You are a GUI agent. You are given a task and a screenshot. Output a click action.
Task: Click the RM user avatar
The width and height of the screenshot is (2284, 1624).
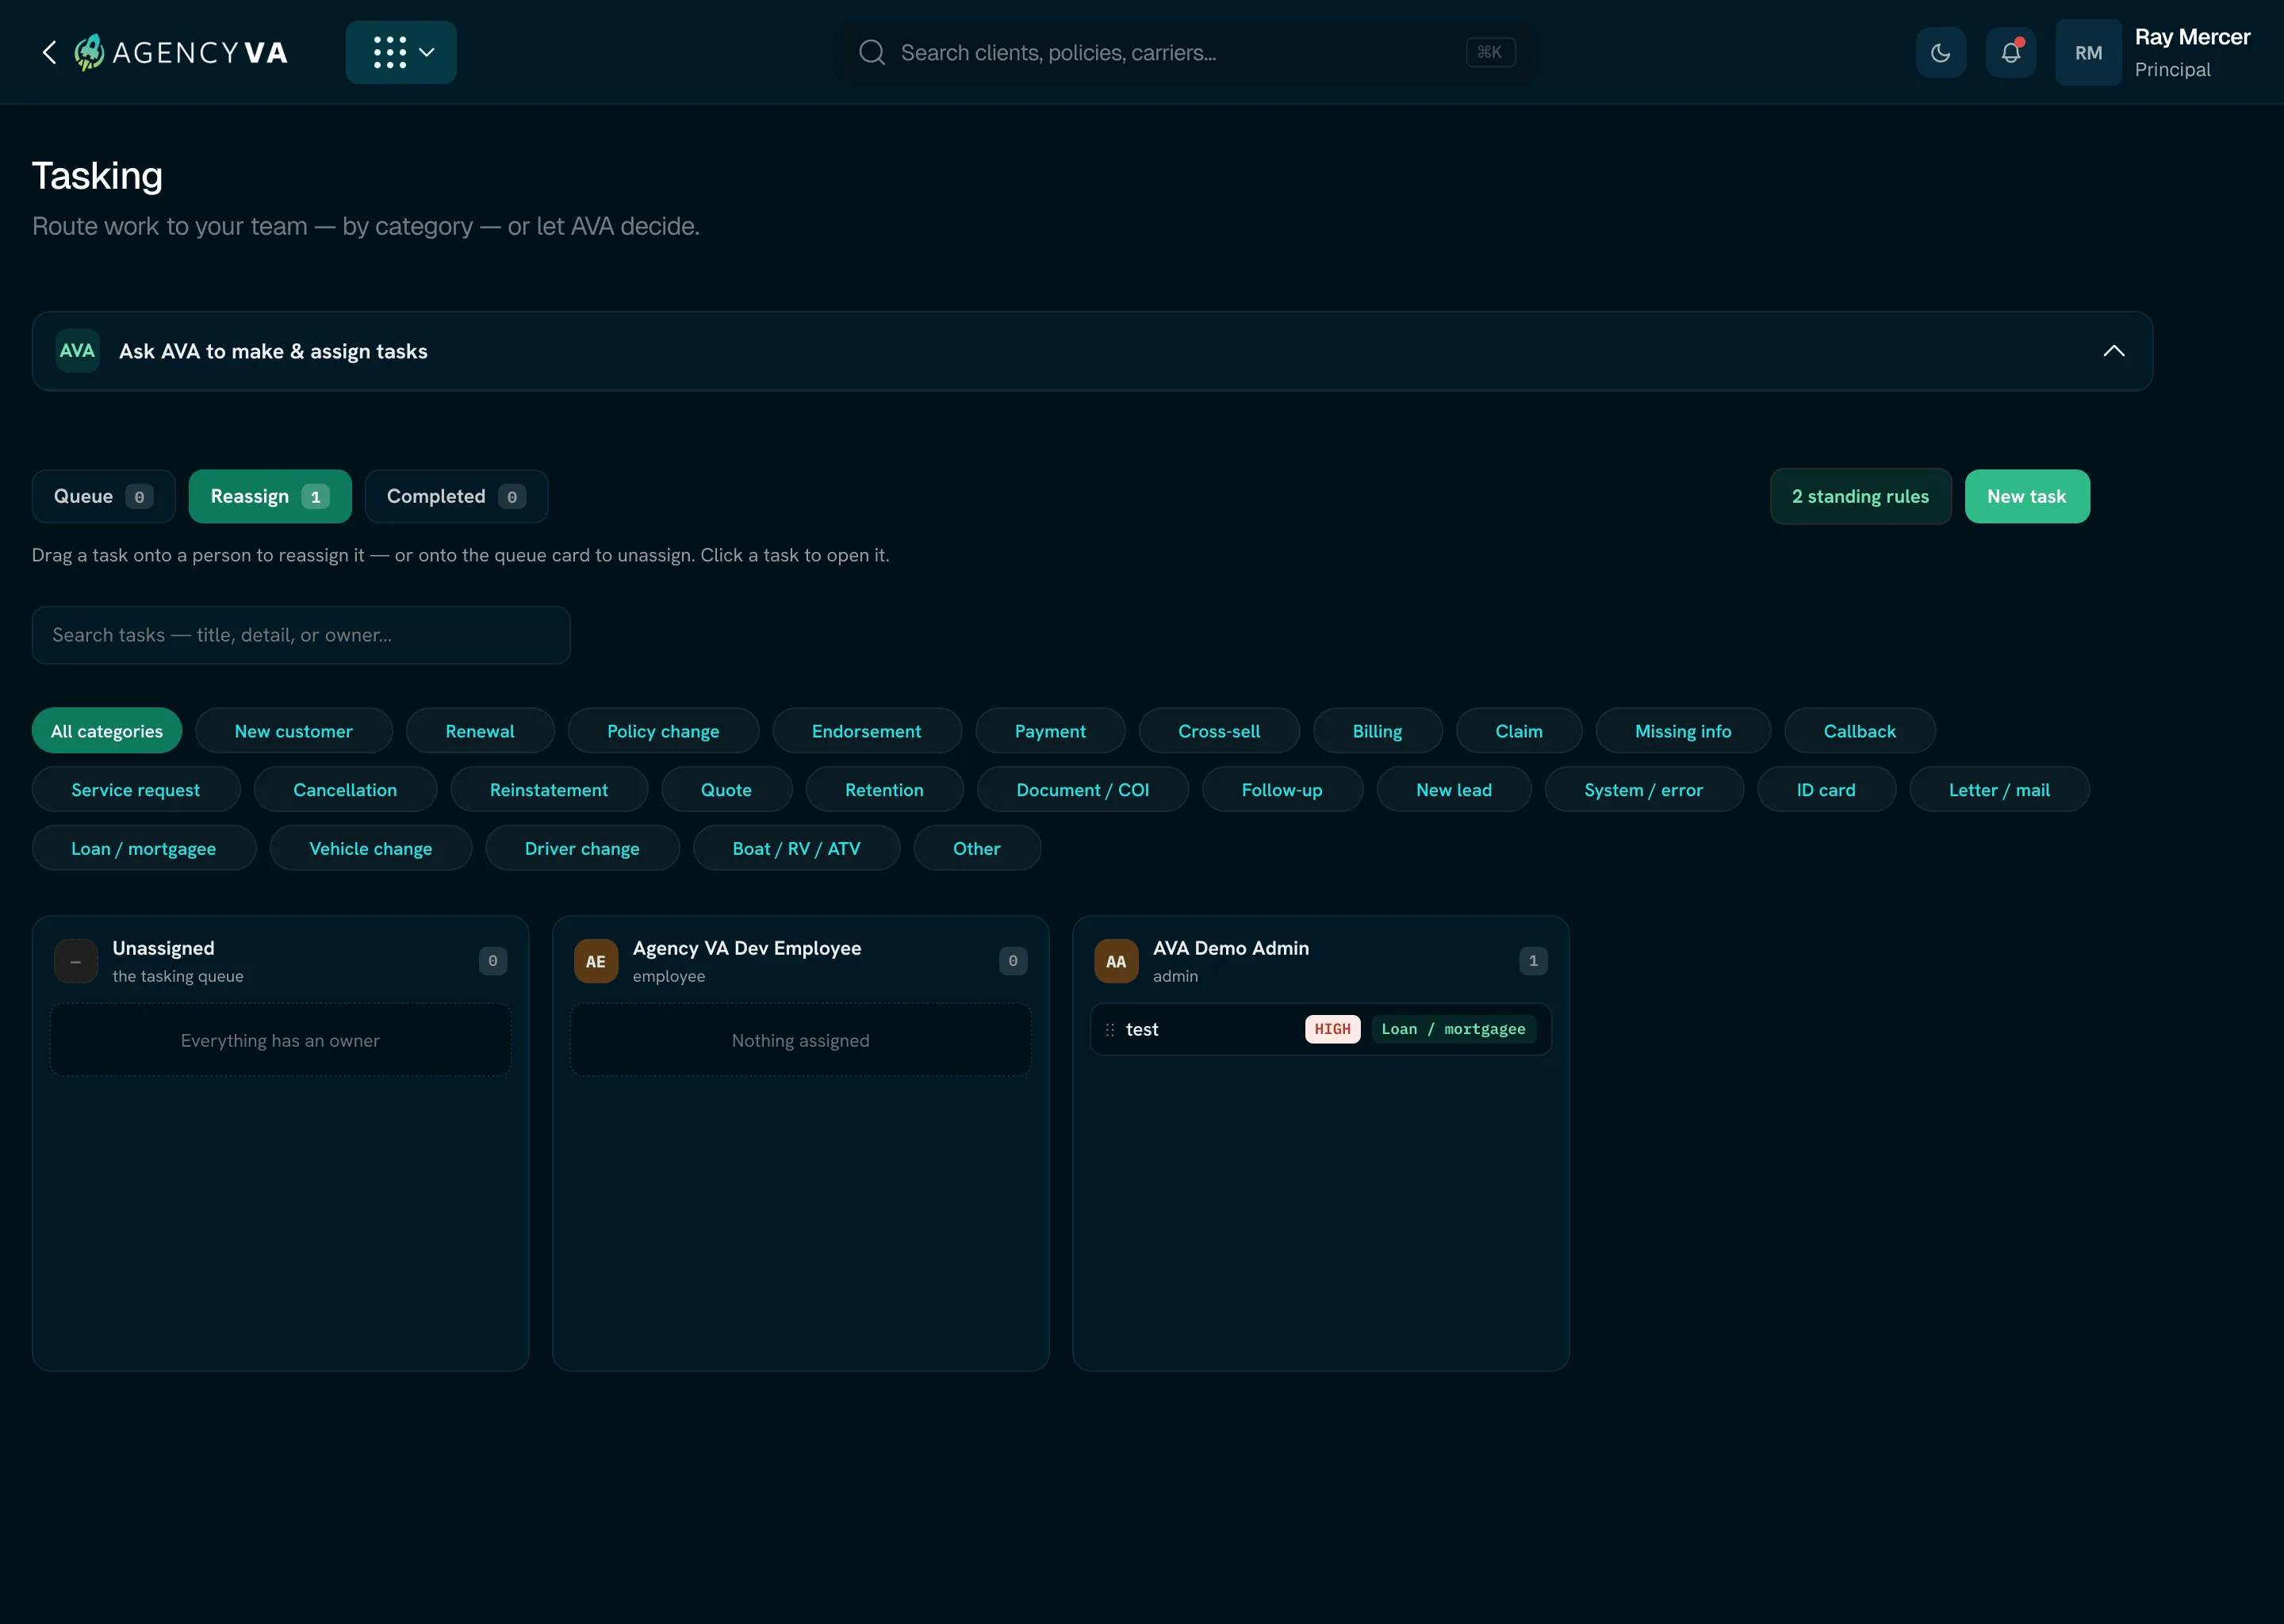pos(2088,52)
